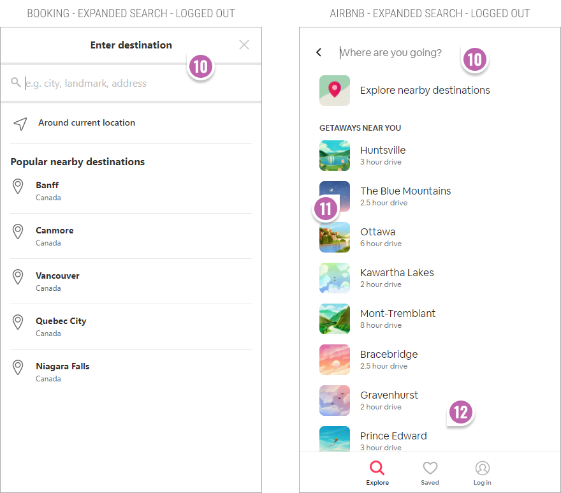Click the pin icon beside Niagara Falls

tap(18, 367)
